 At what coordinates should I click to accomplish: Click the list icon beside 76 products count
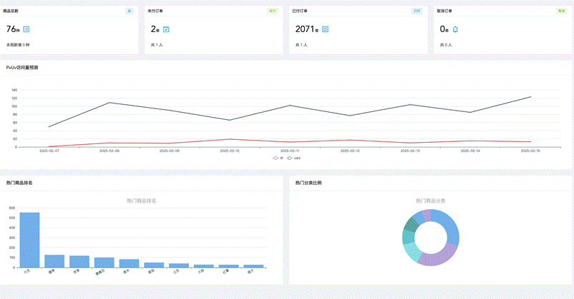click(26, 29)
